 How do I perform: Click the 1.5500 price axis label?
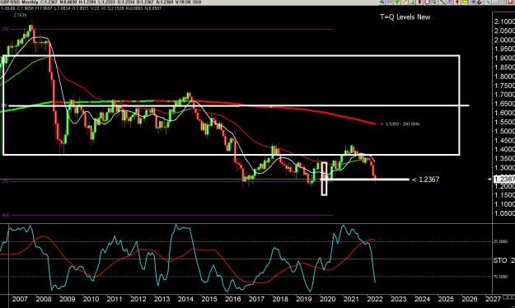point(504,122)
